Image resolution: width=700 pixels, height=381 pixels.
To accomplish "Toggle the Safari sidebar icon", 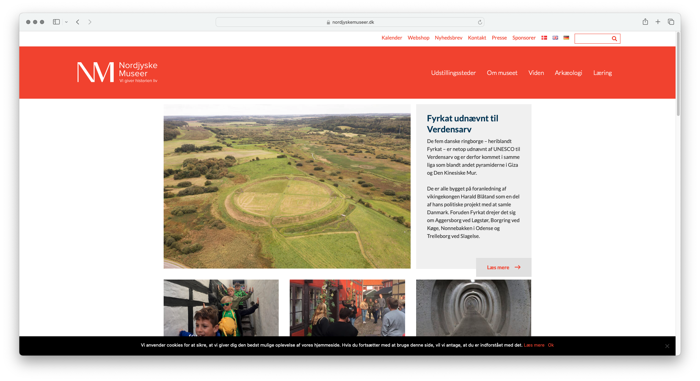I will 56,22.
